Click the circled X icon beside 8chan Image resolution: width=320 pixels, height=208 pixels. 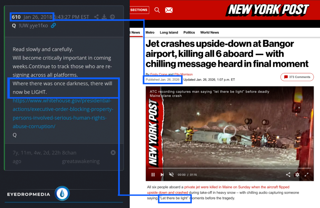(113, 153)
